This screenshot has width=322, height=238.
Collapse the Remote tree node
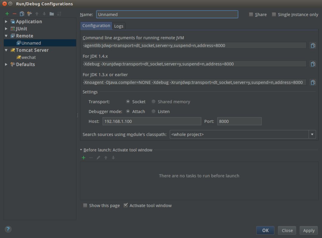6,36
